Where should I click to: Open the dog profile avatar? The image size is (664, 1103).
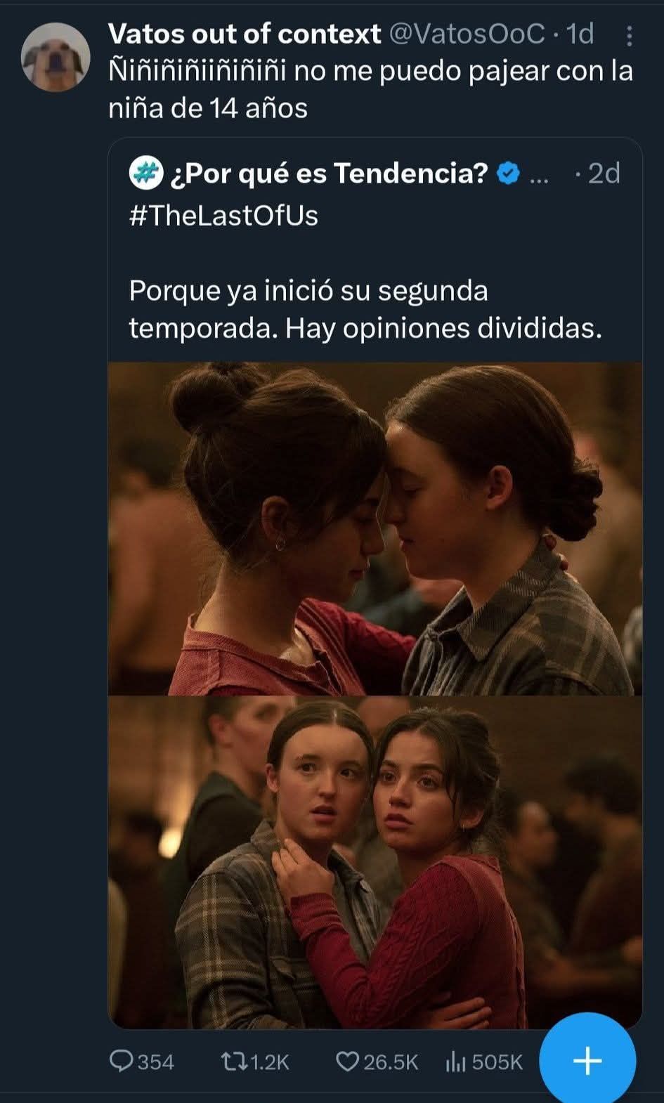(x=56, y=57)
